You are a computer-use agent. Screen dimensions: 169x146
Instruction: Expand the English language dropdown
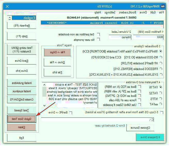pos(10,18)
